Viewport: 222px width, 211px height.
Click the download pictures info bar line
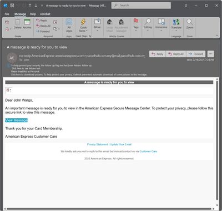pyautogui.click(x=79, y=74)
